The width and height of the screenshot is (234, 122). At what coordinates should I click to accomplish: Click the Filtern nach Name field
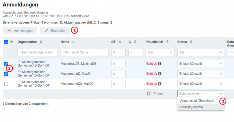(x=84, y=52)
